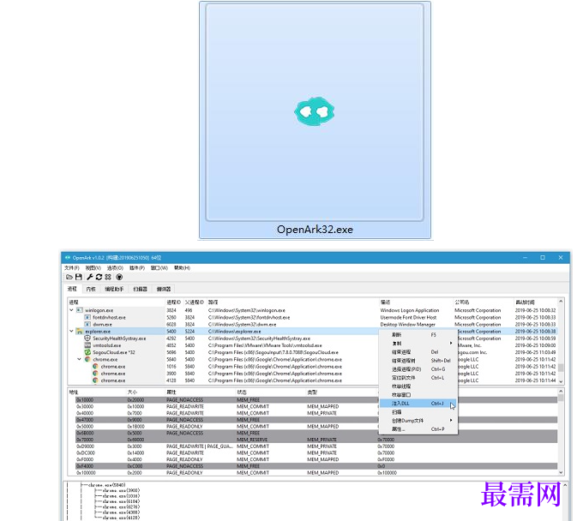This screenshot has width=577, height=521.
Task: Sort by 公司名 column header
Action: tap(483, 302)
